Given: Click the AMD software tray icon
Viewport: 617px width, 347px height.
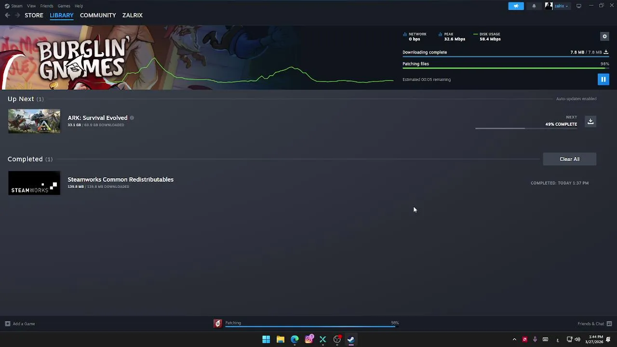Looking at the screenshot, I should pyautogui.click(x=524, y=339).
